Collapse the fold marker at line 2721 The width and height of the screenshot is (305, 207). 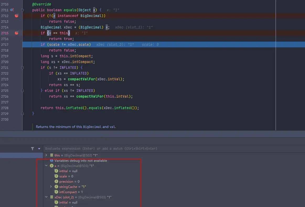coord(22,68)
